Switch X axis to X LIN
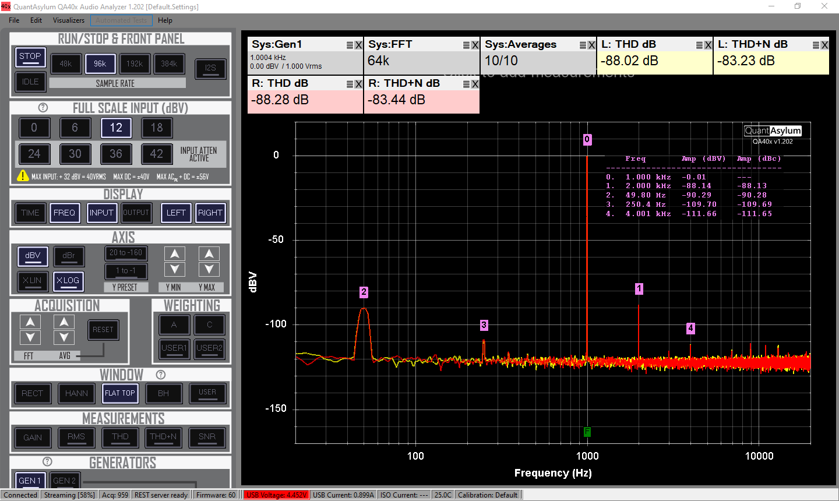 [33, 281]
